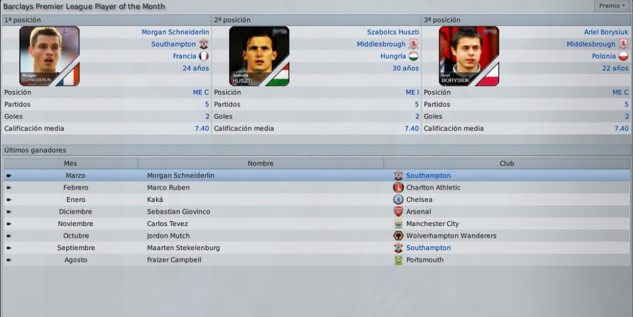Viewport: 633px width, 317px height.
Task: Open Southampton club link in Septiembre row
Action: 429,248
